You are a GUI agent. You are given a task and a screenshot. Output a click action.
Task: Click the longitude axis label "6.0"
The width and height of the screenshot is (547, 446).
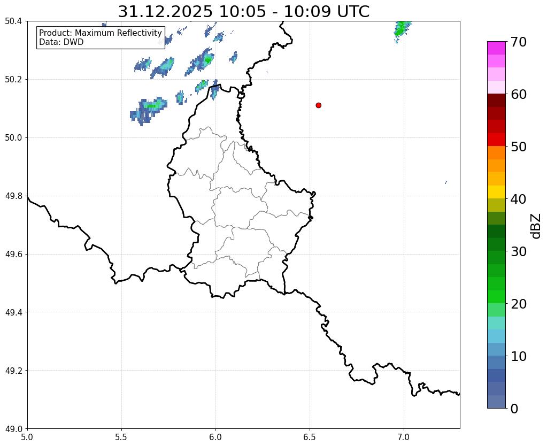pos(215,437)
